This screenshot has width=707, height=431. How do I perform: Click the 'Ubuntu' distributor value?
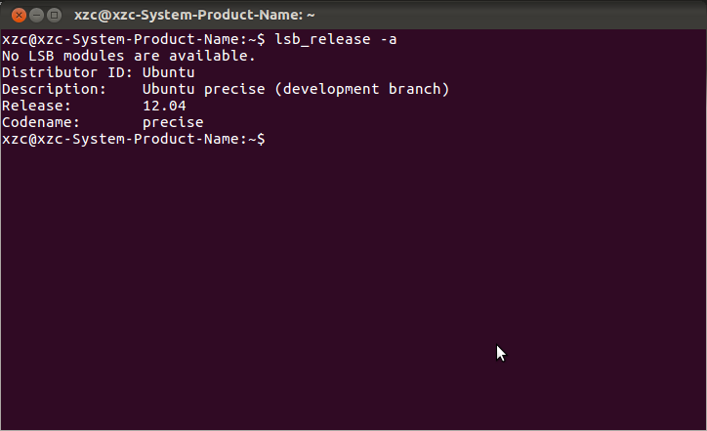click(x=169, y=72)
